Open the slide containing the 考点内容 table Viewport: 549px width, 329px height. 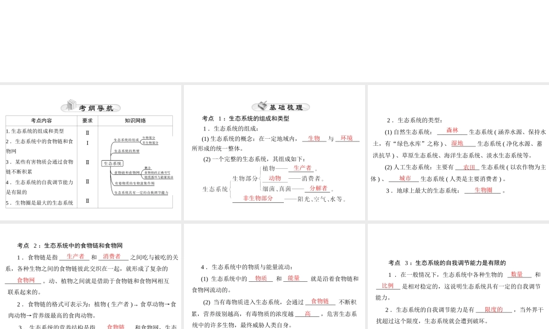pos(91,153)
